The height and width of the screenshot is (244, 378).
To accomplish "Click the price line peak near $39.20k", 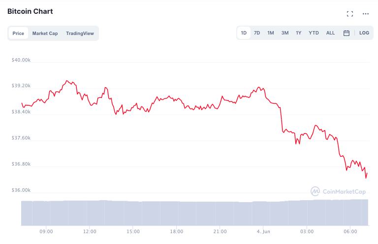I will 67,81.
